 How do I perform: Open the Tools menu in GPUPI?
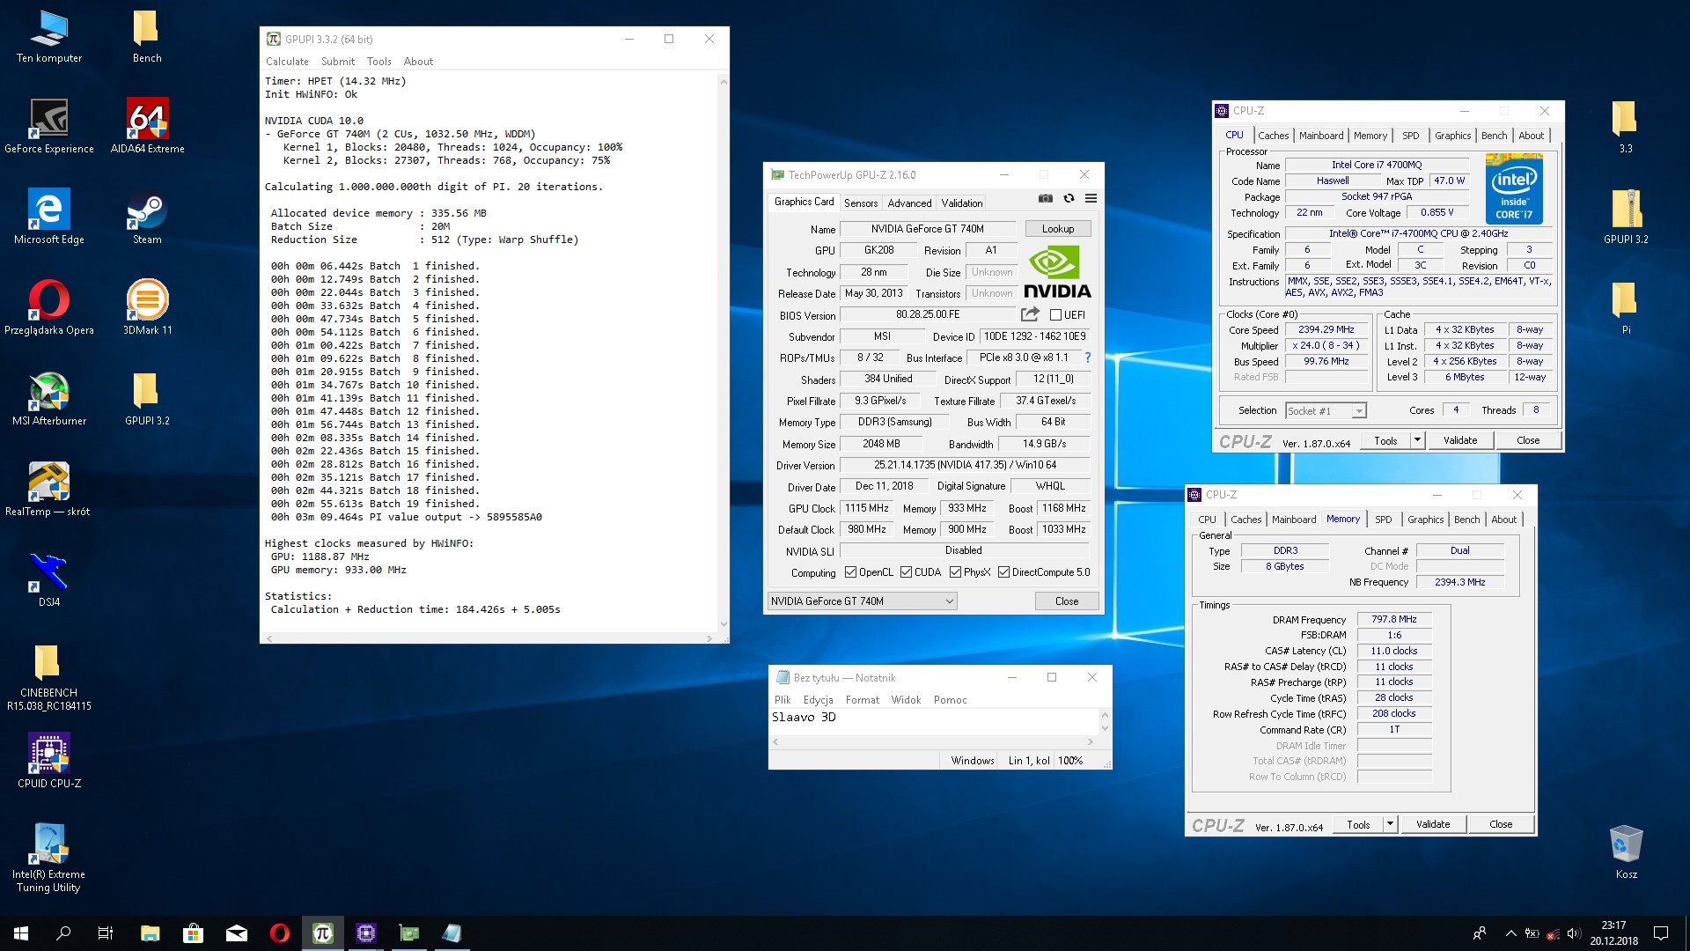(x=379, y=62)
